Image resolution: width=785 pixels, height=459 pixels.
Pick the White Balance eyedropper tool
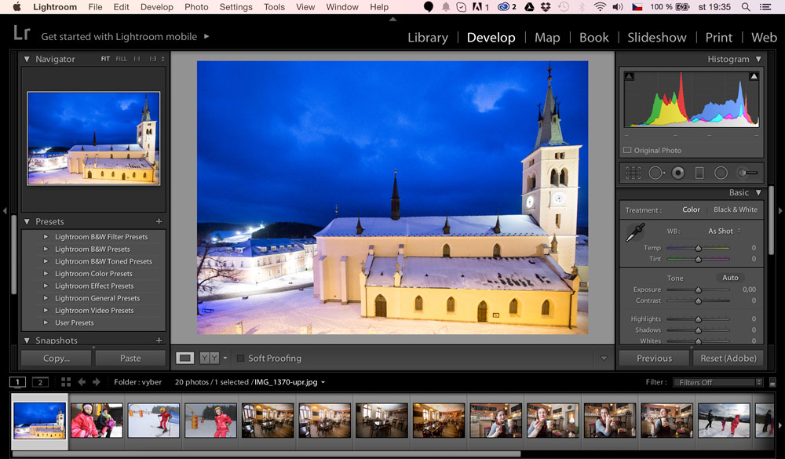click(x=634, y=234)
